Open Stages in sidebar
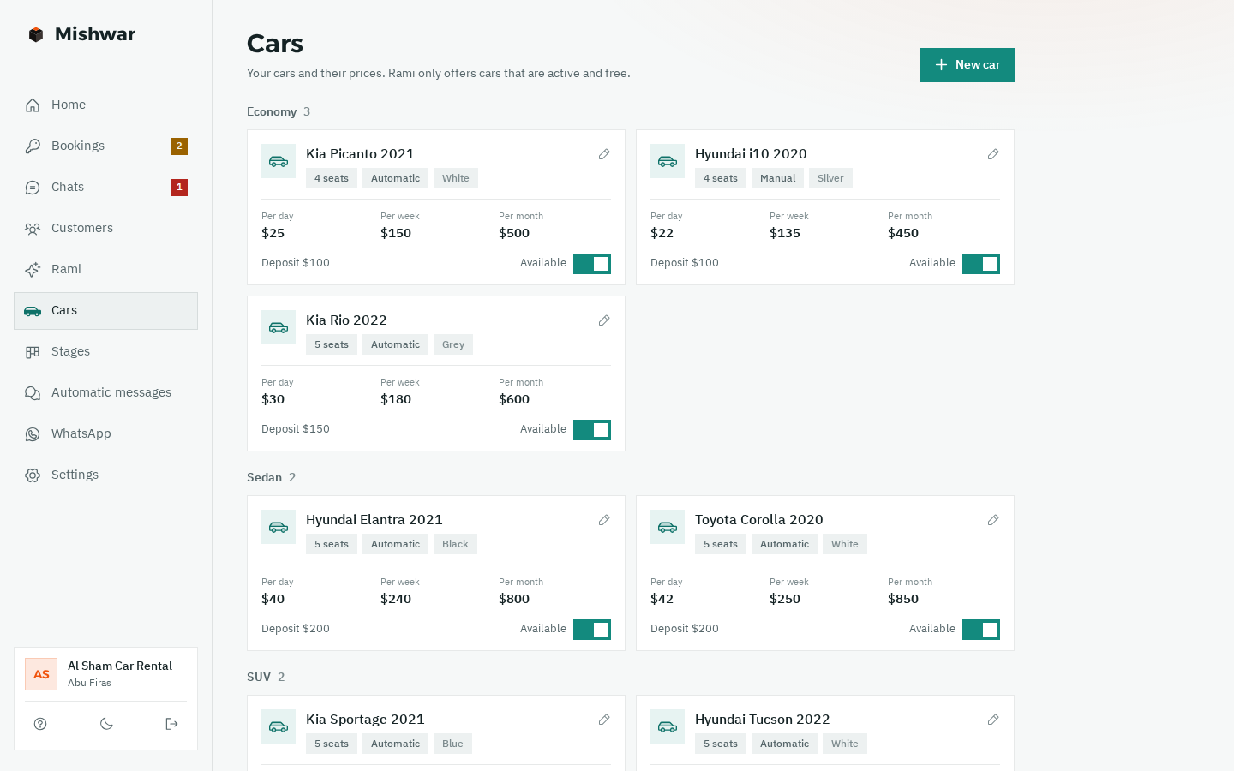Screen dimensions: 1234x771 105,352
